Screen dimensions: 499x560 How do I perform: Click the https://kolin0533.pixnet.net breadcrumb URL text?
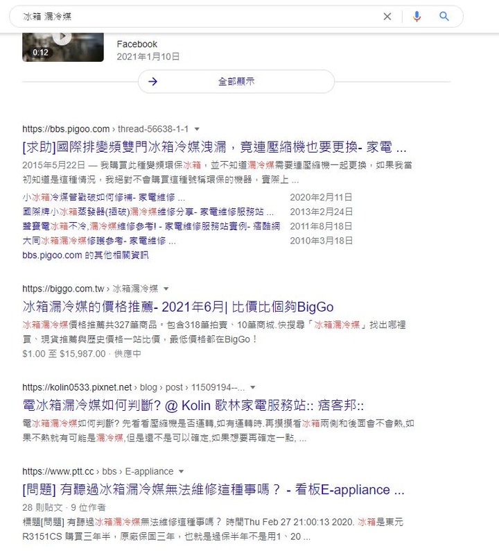click(x=77, y=387)
